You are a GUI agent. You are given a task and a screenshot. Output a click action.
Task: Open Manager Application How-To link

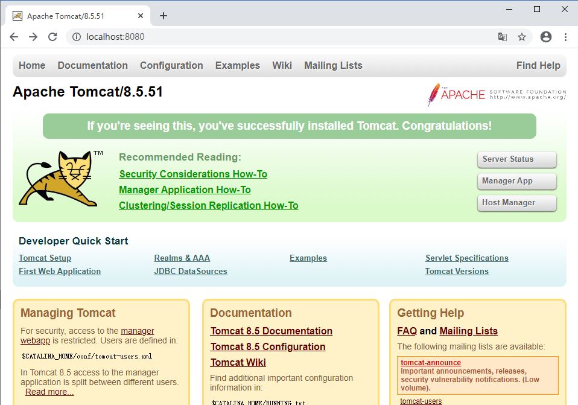[x=185, y=190]
